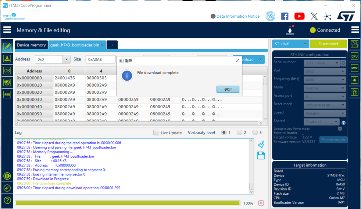Open the Option Bytes OB icon
361x209 pixels.
pos(7,71)
